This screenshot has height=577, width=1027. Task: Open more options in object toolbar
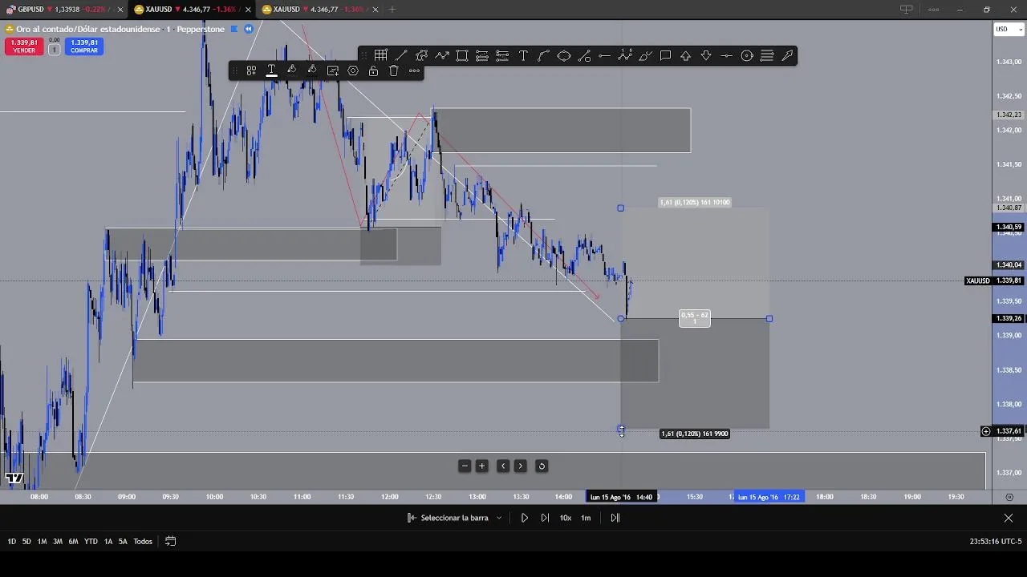[414, 71]
